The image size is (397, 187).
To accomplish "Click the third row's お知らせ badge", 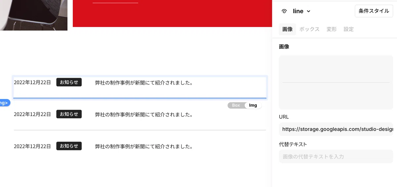I will 69,146.
